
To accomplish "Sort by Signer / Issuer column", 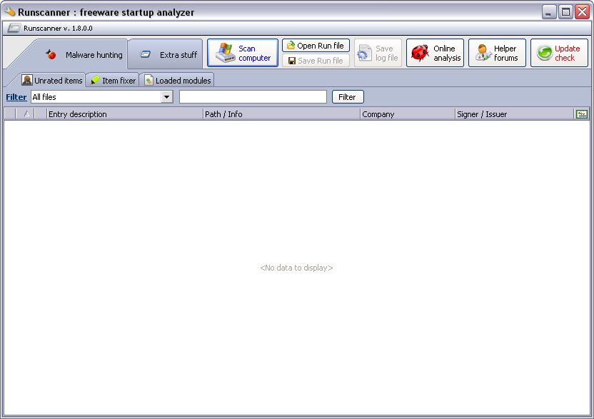I will click(x=514, y=114).
